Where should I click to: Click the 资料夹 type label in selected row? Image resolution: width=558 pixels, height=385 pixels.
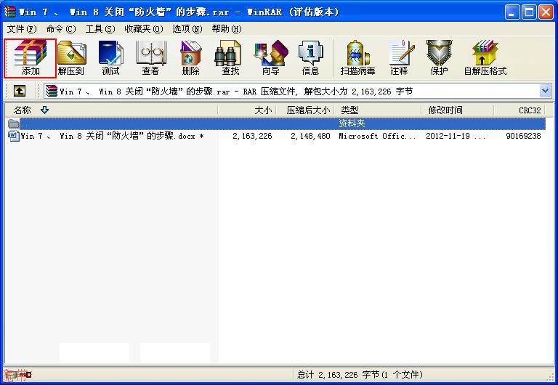pyautogui.click(x=352, y=123)
